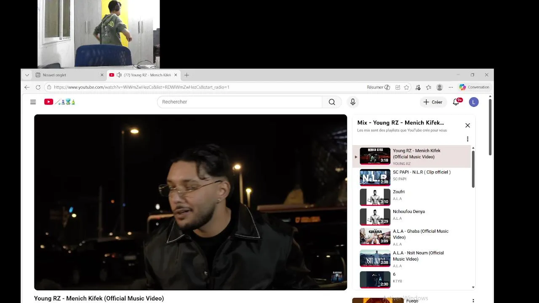Switch to the Nouvel onglet tab
Viewport: 539px width, 303px height.
point(69,75)
